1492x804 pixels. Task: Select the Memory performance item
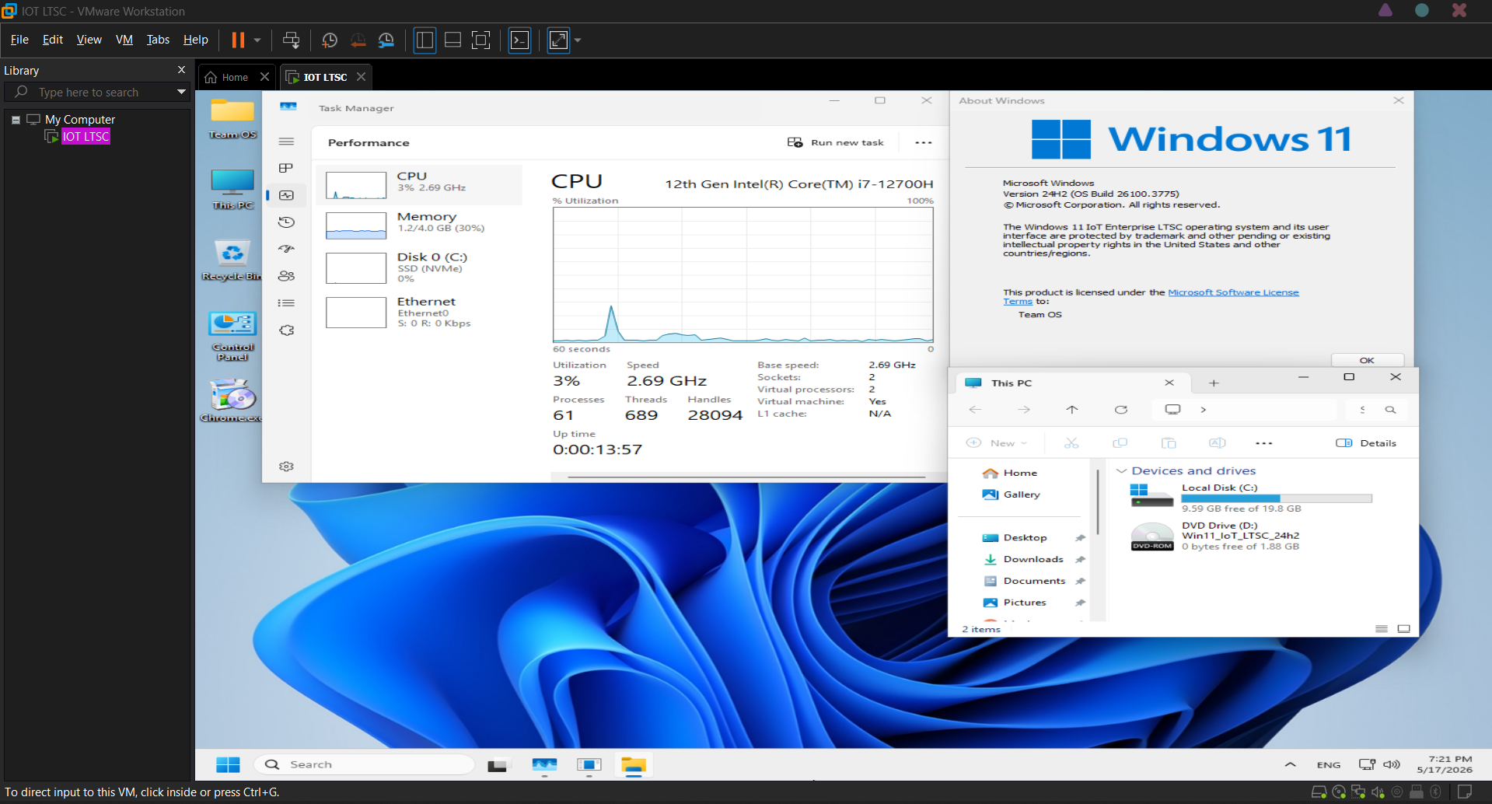[x=420, y=225]
